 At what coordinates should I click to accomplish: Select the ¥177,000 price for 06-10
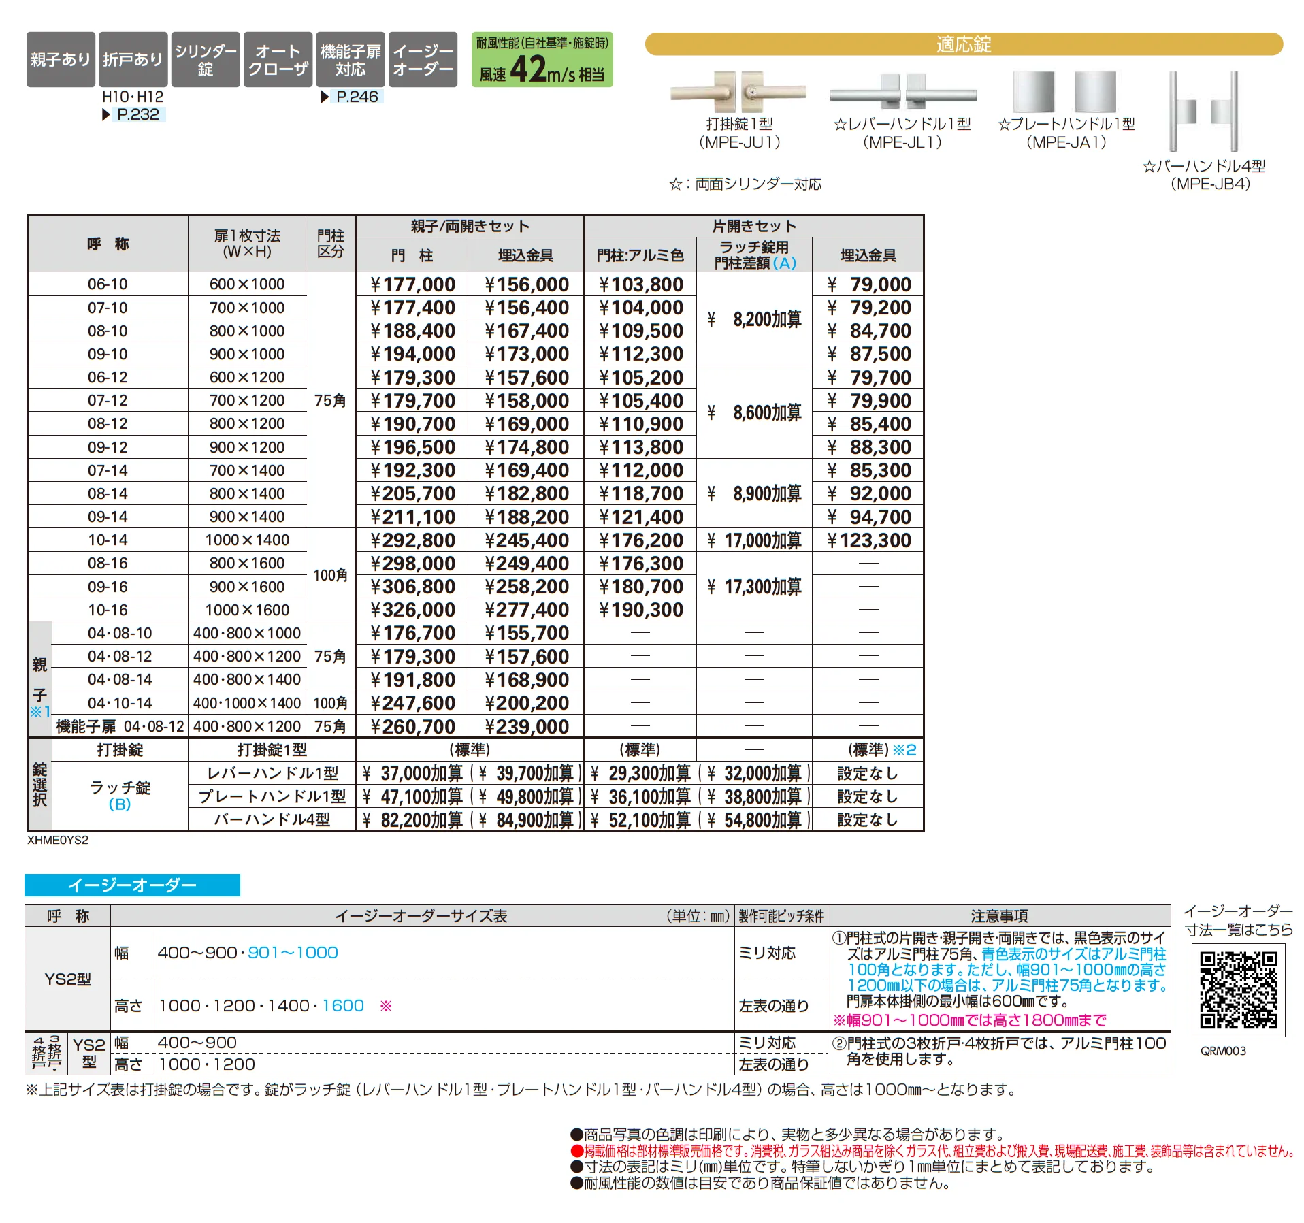[x=412, y=284]
